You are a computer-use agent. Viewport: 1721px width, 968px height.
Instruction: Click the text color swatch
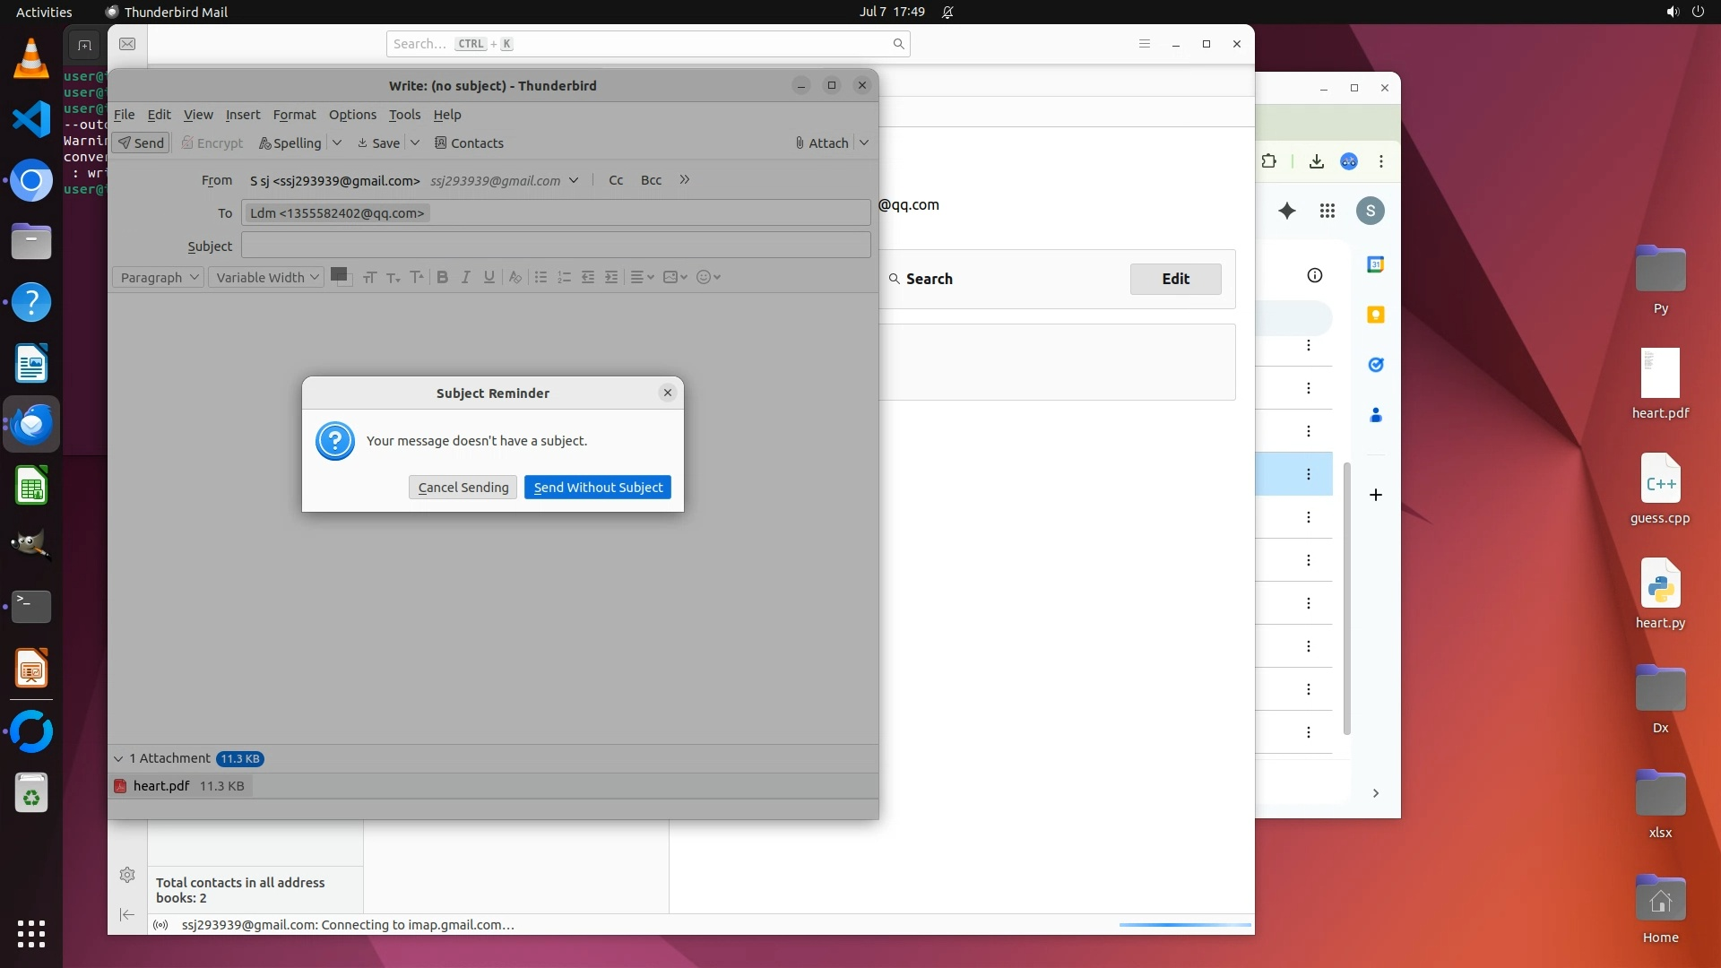(339, 275)
